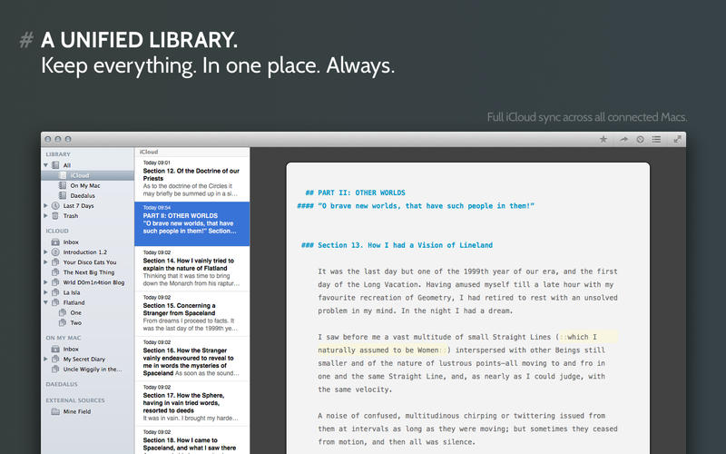Click paragraph starting It was the last day
Viewport: 726px width, 454px height.
467,291
